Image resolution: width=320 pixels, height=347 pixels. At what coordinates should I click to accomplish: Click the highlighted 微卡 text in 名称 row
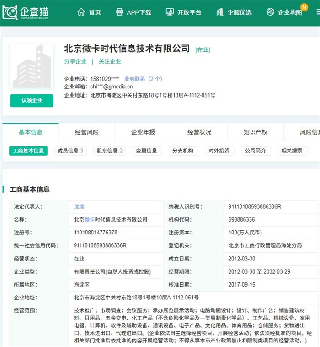(90, 220)
